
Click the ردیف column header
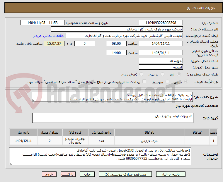pyautogui.click(x=213, y=133)
